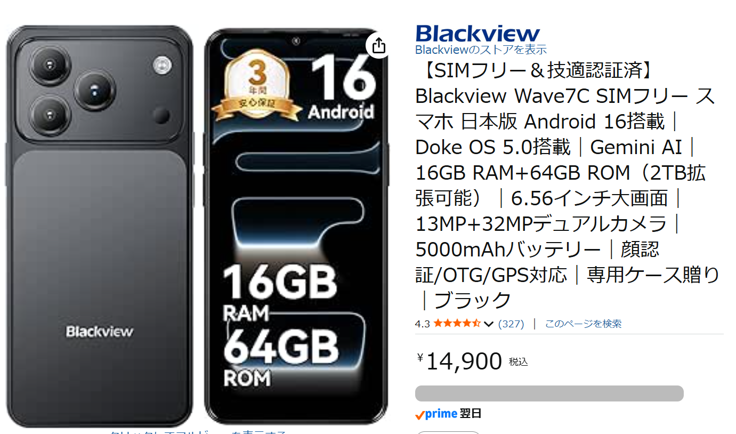Click the Blackview logo on phone back
736x434 pixels.
100,331
